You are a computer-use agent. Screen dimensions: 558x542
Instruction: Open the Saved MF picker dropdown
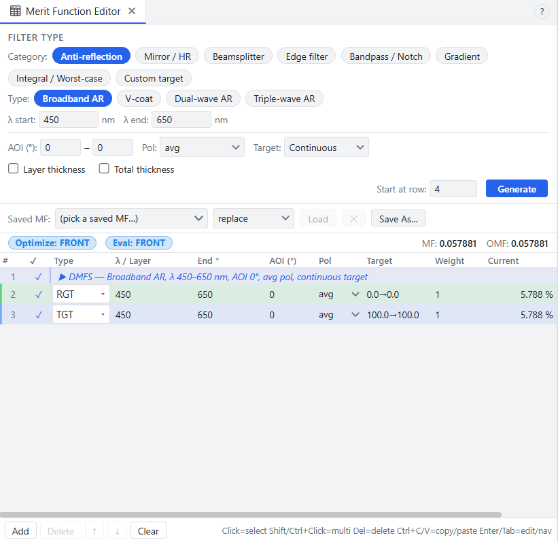pos(131,218)
